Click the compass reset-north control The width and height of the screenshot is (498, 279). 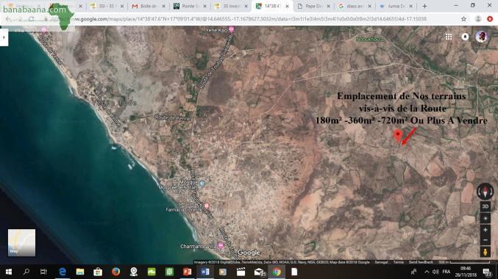(485, 192)
